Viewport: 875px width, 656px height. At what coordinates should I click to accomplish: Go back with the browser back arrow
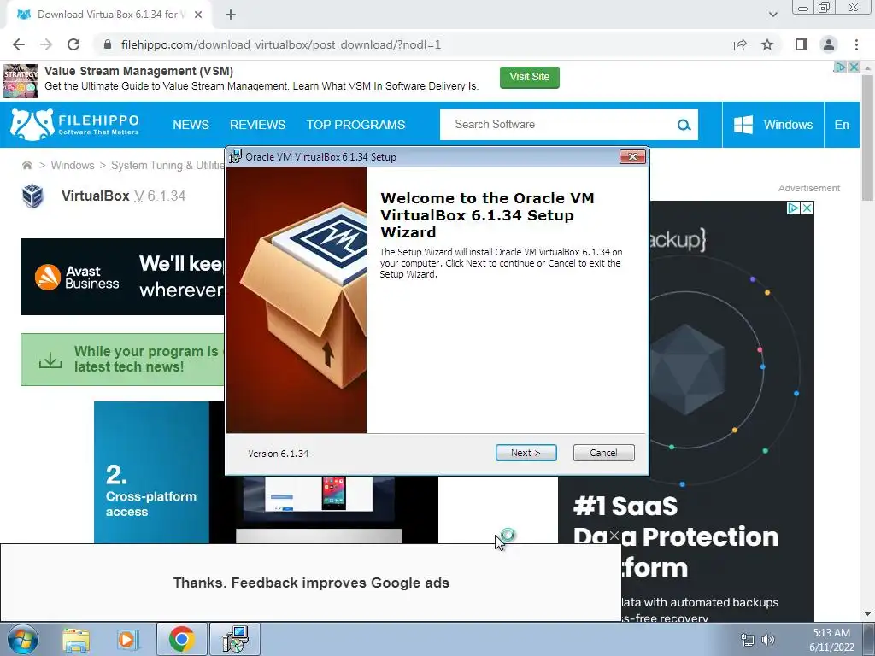(x=19, y=44)
